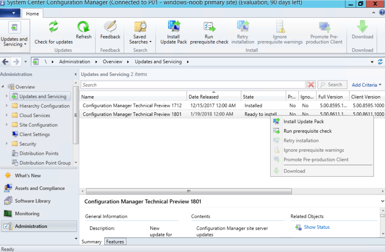
Task: Collapse the ribbon with the caret arrow
Action: pyautogui.click(x=374, y=13)
